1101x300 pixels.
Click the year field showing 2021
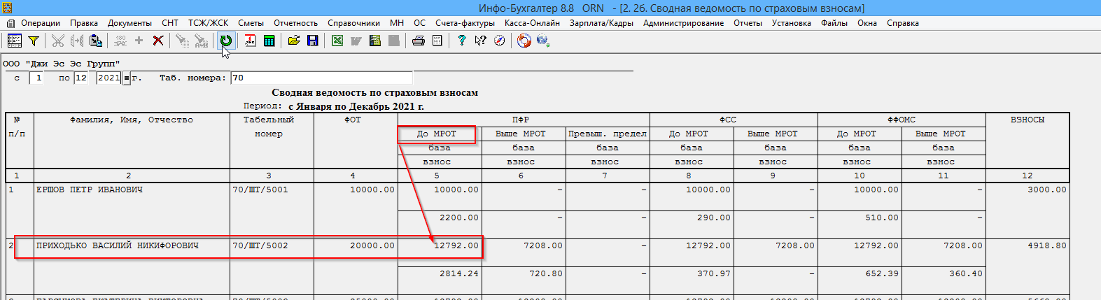[109, 78]
